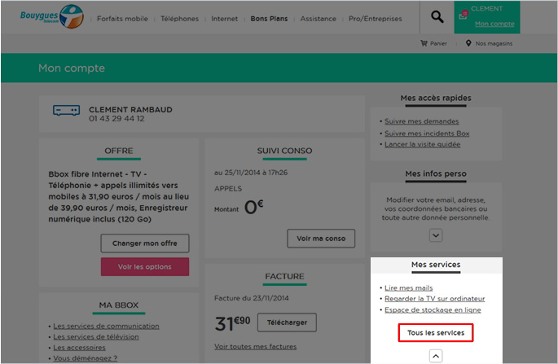This screenshot has width=558, height=364.
Task: Open Les accessoires link
Action: tap(79, 347)
